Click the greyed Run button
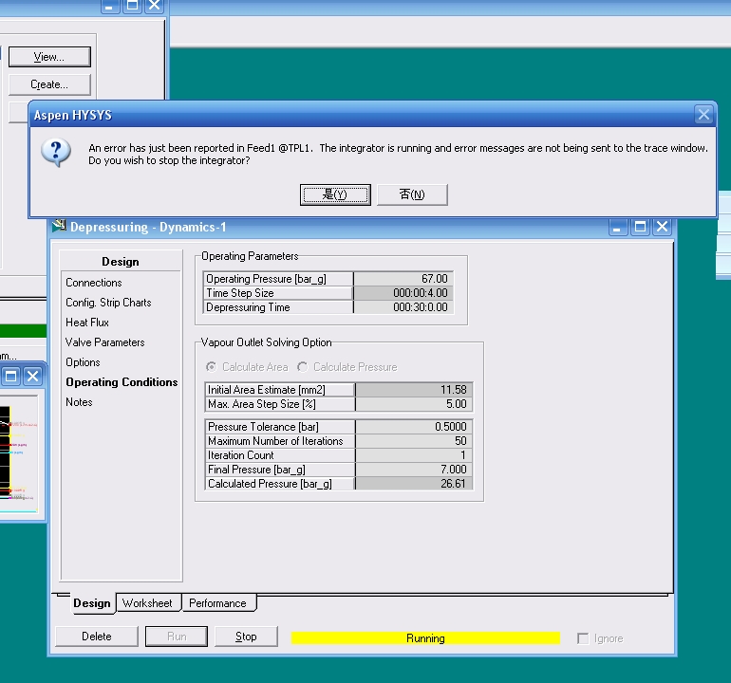The width and height of the screenshot is (731, 683). (177, 637)
